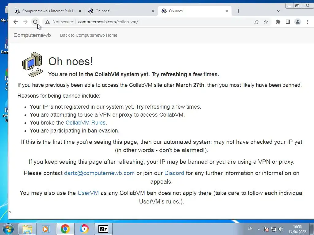Click the browser forward arrow
Screen dimensions: 314x235
(25, 22)
